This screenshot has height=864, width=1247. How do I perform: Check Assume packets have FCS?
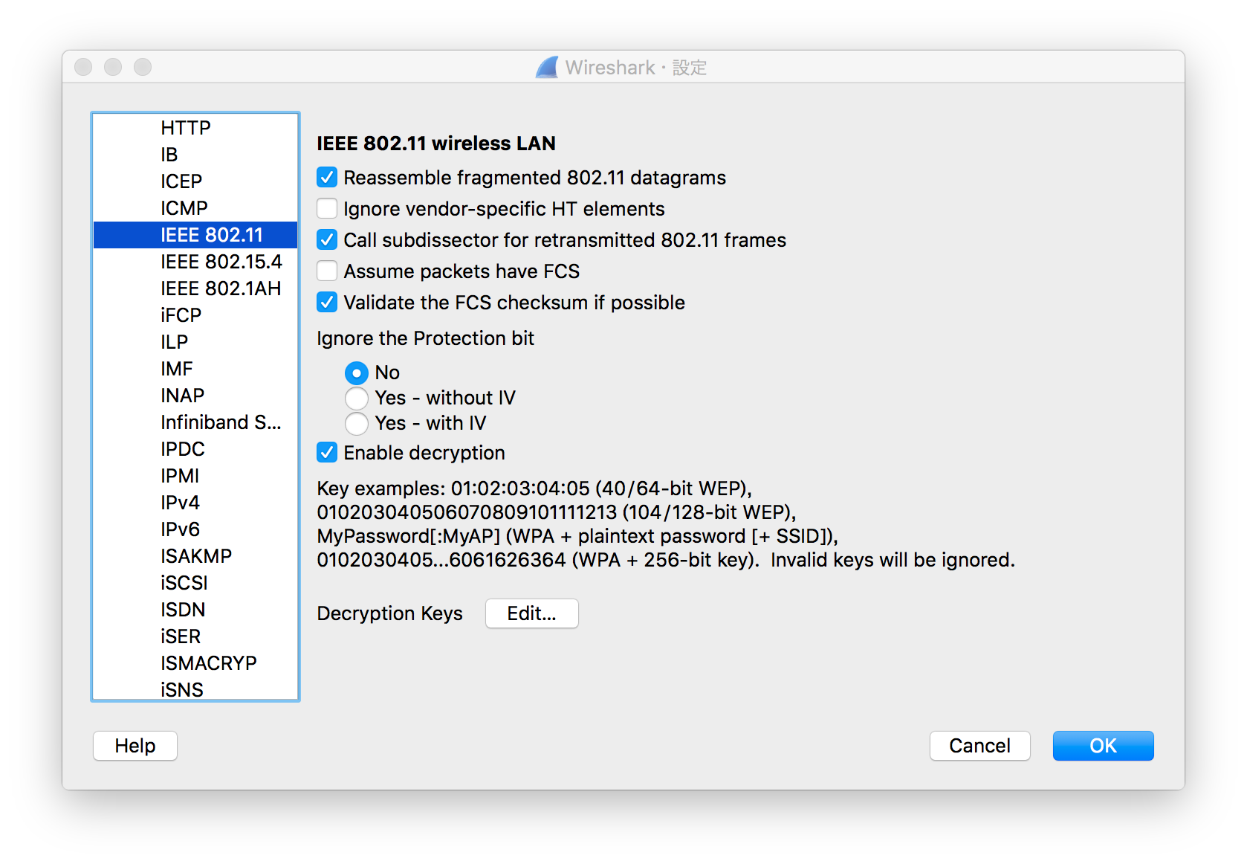coord(327,271)
